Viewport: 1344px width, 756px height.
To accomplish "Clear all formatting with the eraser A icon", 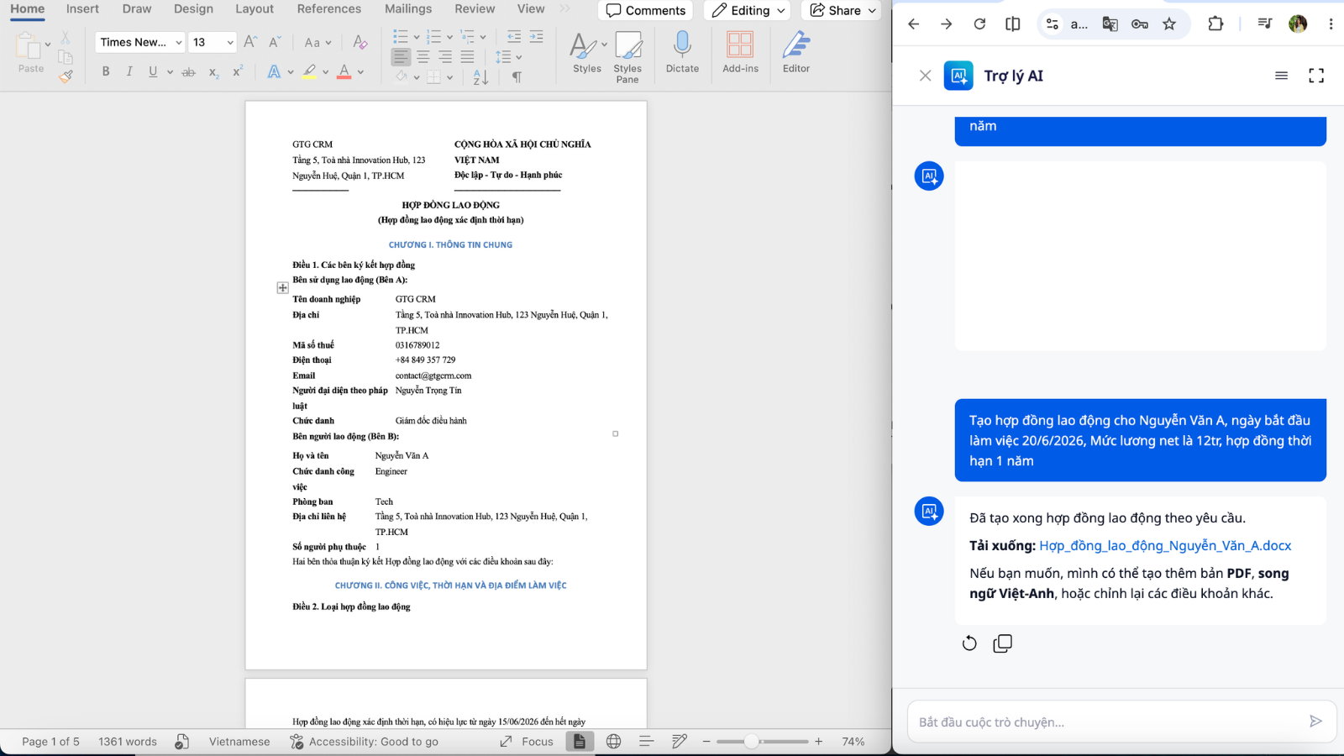I will (360, 42).
